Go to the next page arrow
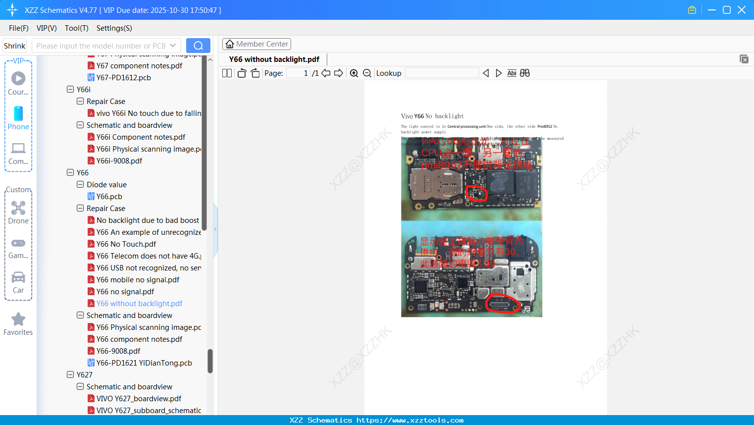The width and height of the screenshot is (754, 425). tap(339, 73)
